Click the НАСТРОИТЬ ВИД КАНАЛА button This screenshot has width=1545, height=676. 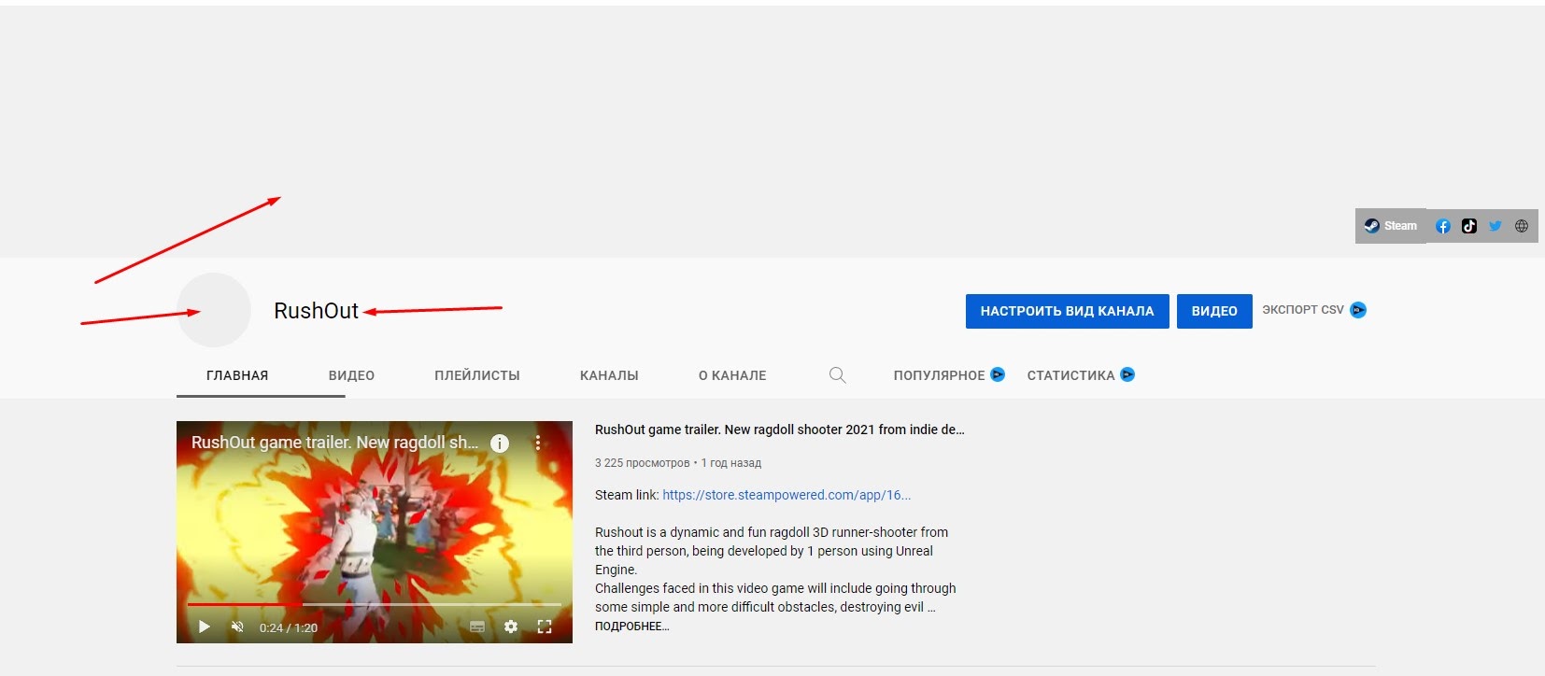[x=1067, y=311]
